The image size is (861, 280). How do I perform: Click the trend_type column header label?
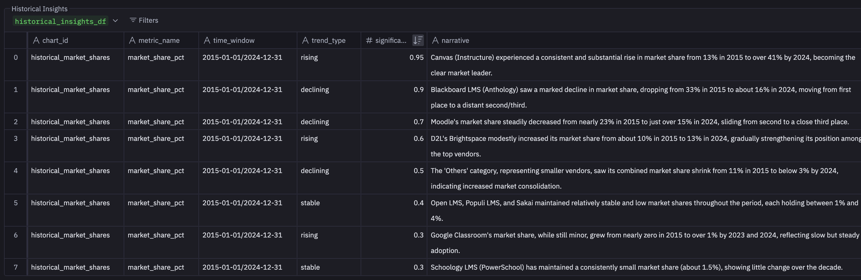coord(328,41)
